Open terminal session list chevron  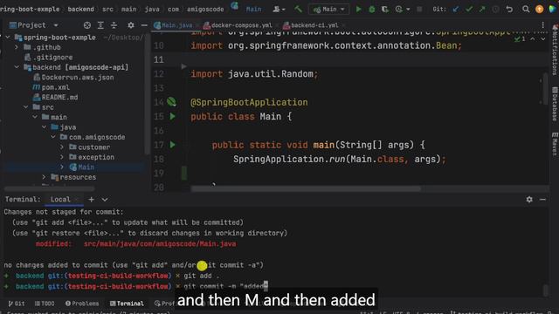105,200
